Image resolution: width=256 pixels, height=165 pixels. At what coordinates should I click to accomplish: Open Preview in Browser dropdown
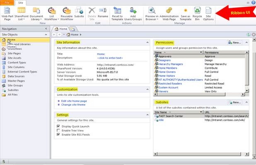152,14
